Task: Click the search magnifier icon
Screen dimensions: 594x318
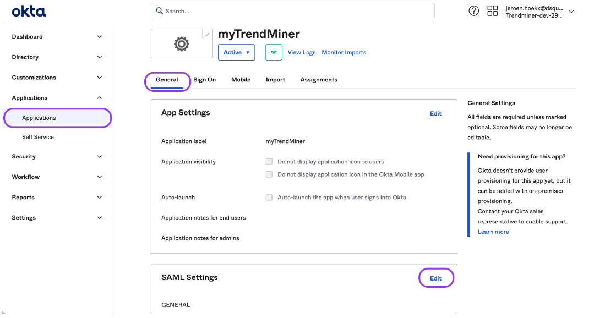Action: tap(160, 11)
